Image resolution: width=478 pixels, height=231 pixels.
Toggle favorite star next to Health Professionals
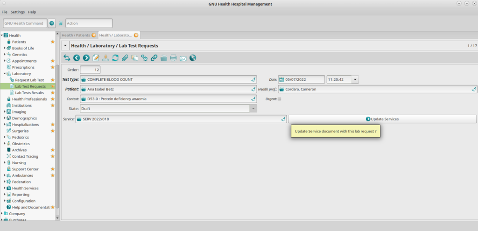coord(53,99)
